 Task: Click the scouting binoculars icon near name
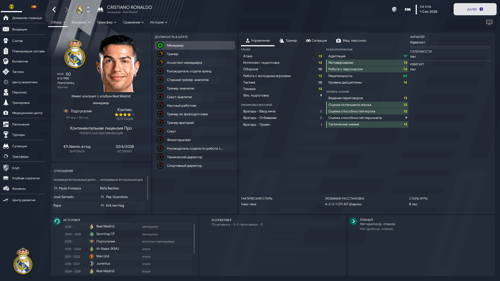coord(100,10)
